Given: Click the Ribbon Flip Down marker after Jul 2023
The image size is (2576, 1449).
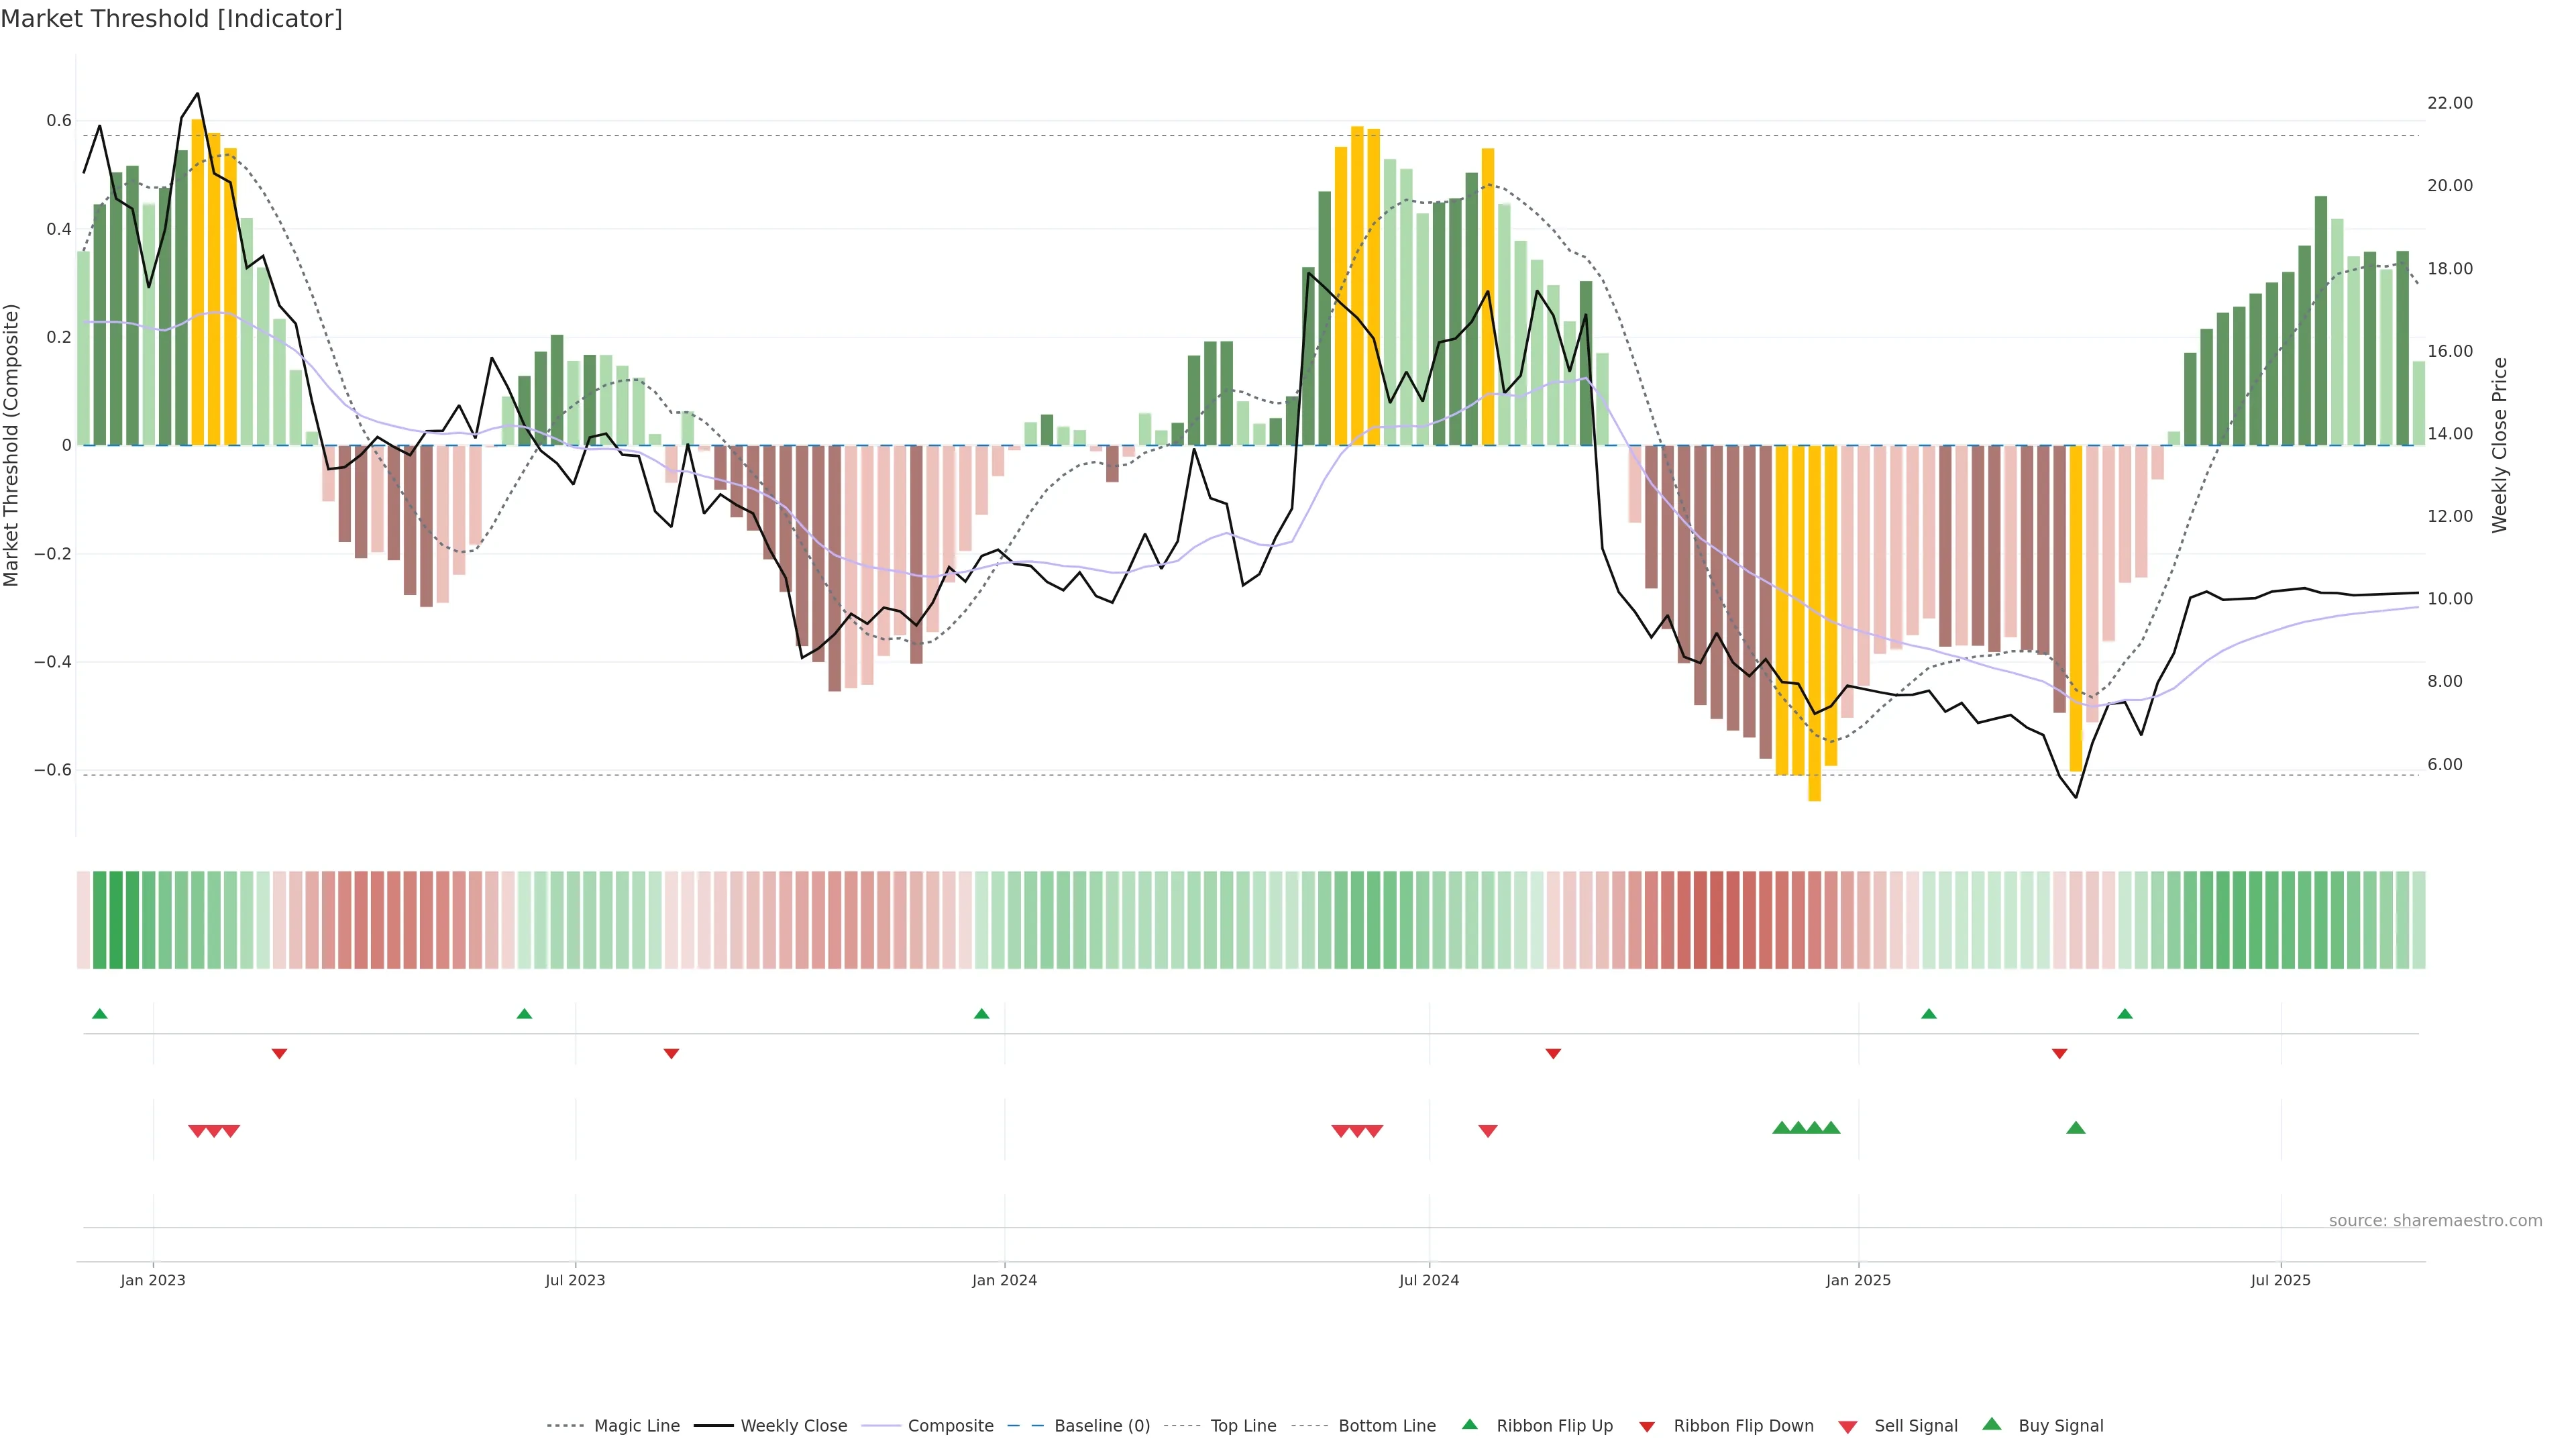Looking at the screenshot, I should tap(671, 1054).
